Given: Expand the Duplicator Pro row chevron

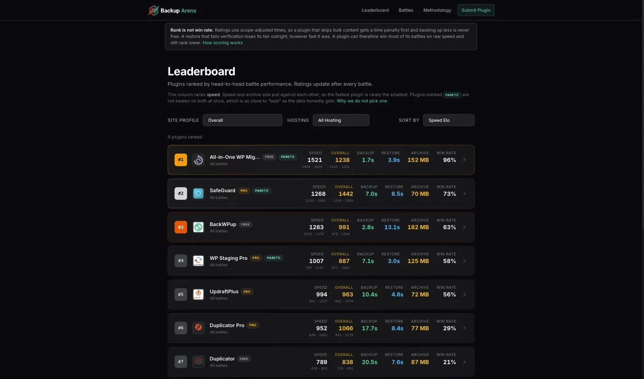Looking at the screenshot, I should coord(464,328).
